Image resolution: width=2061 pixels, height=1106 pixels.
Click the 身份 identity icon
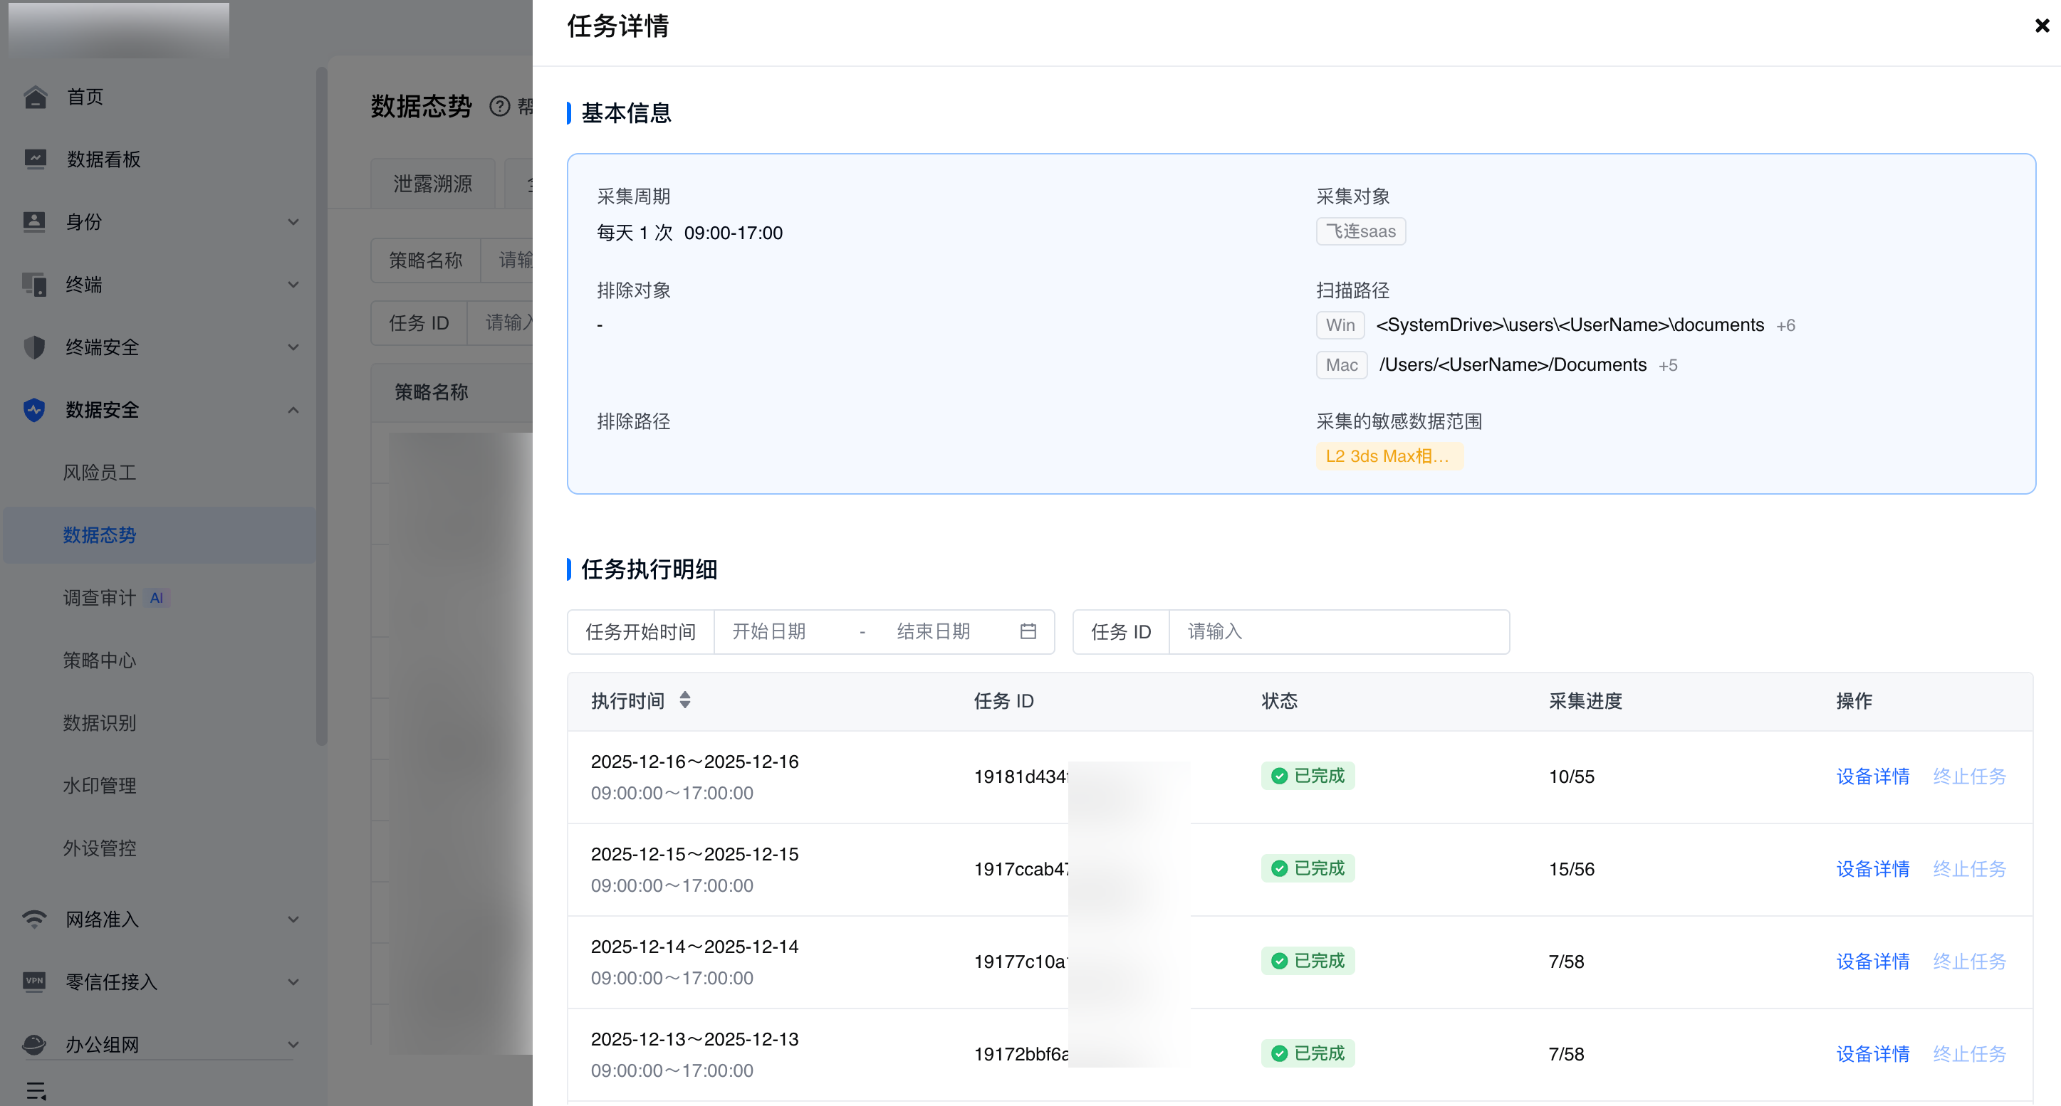point(34,221)
